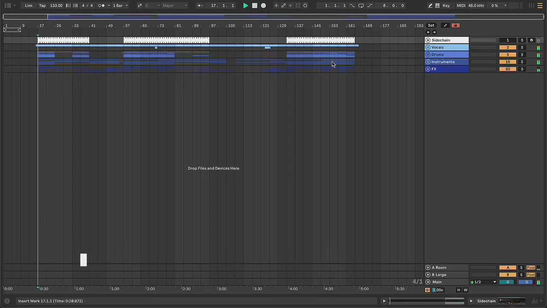
Task: Toggle the metronome
Action: click(101, 6)
